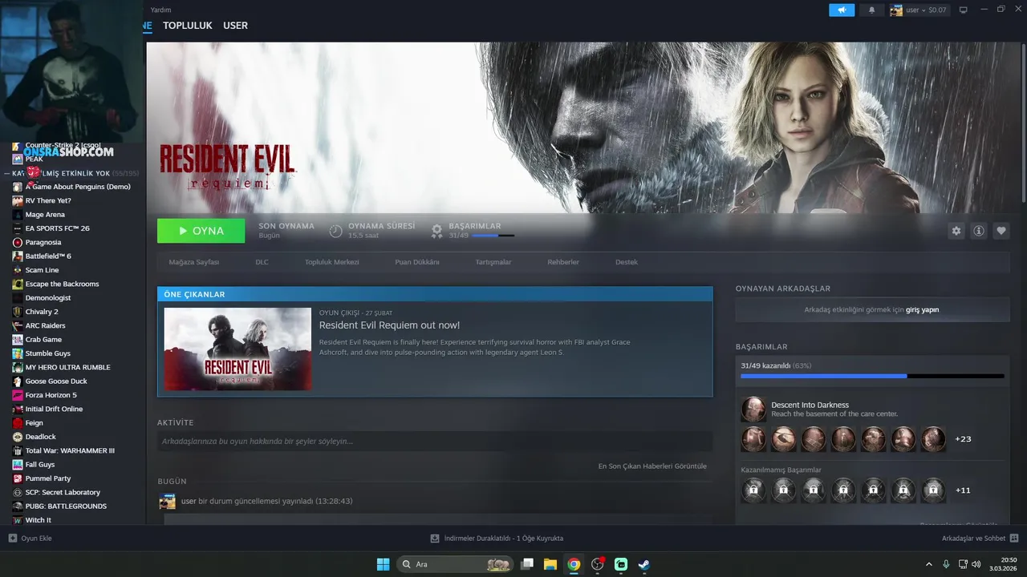Click the activity comment input field

tap(435, 442)
